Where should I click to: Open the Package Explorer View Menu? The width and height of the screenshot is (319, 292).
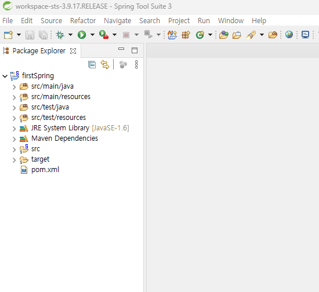pyautogui.click(x=136, y=65)
